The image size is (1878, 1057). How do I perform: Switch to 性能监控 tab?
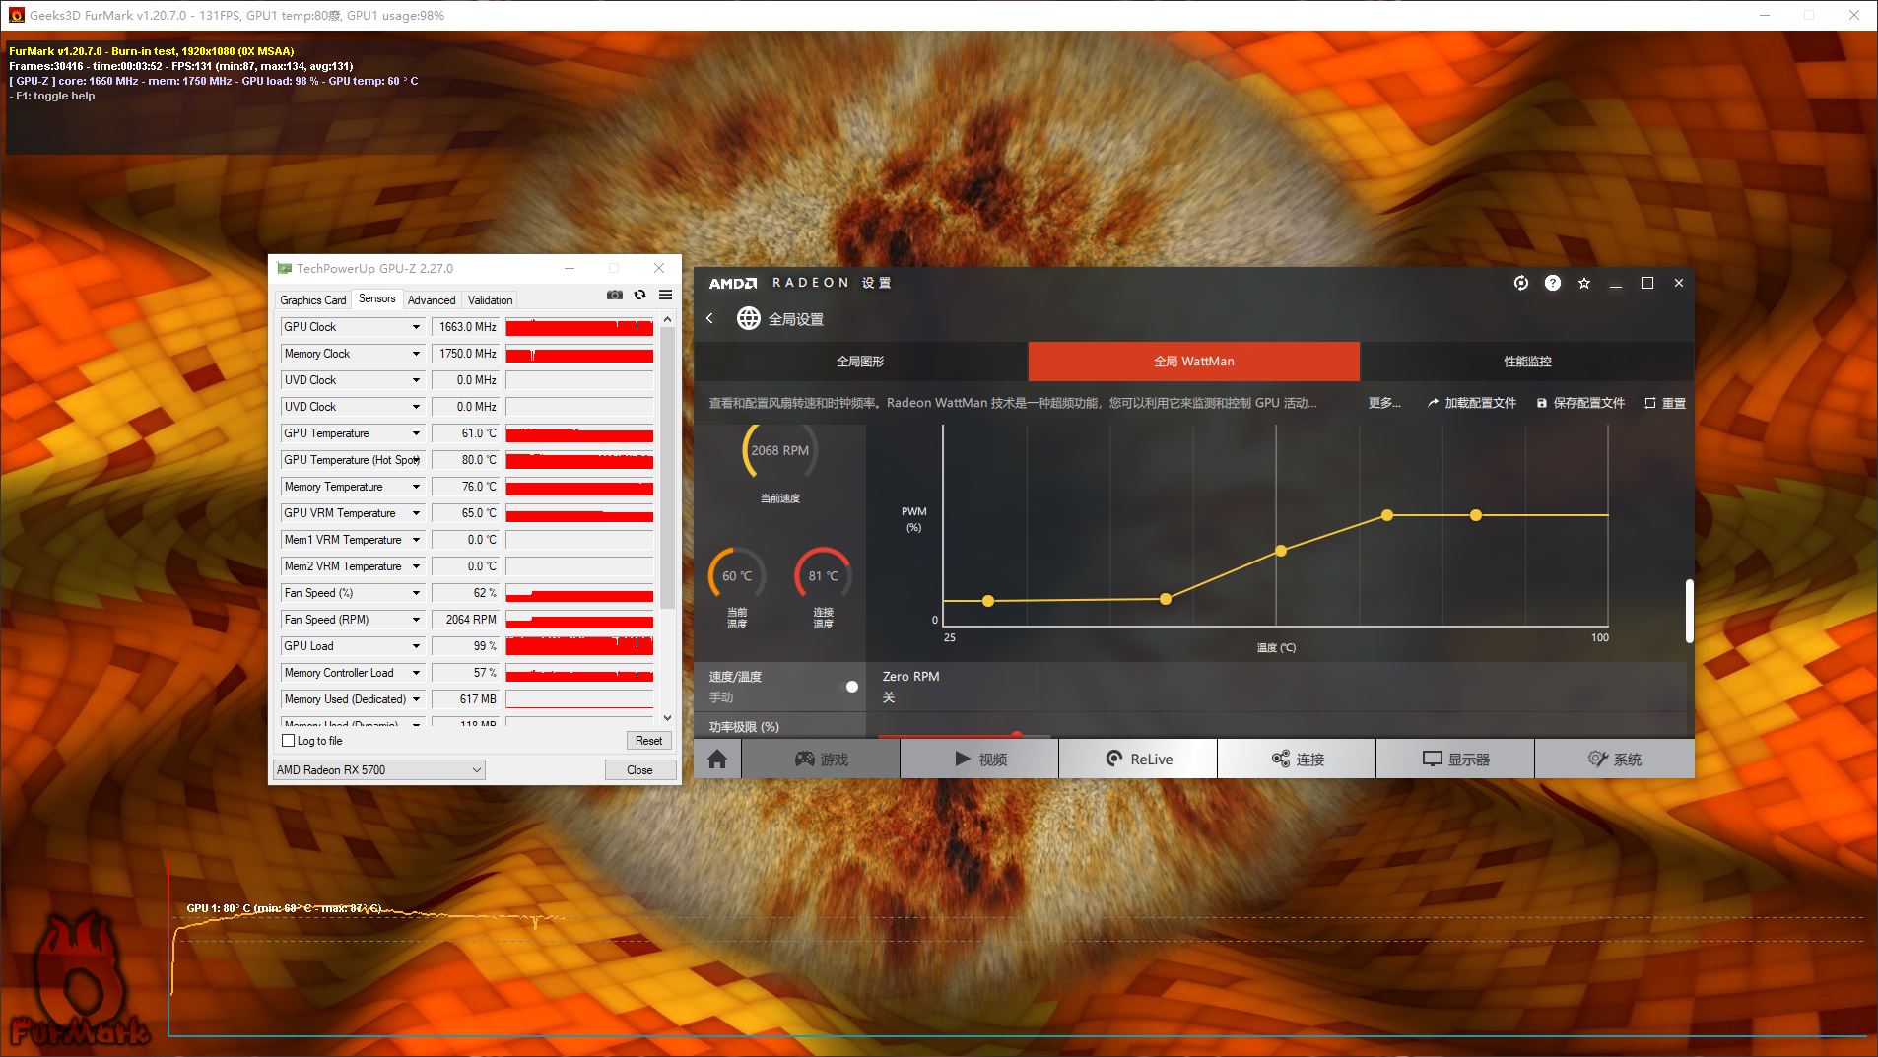click(x=1527, y=362)
